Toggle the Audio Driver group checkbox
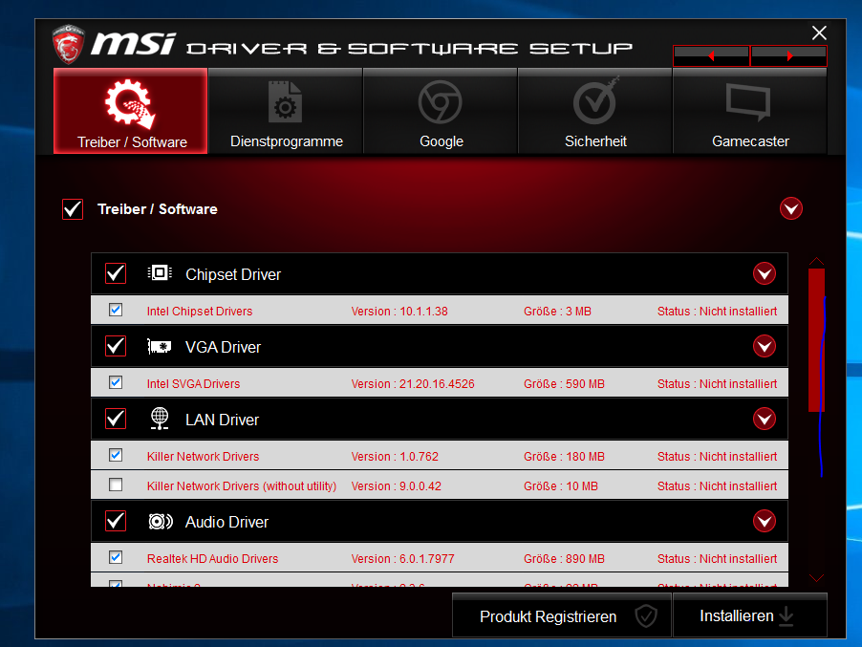The height and width of the screenshot is (647, 862). (x=116, y=521)
